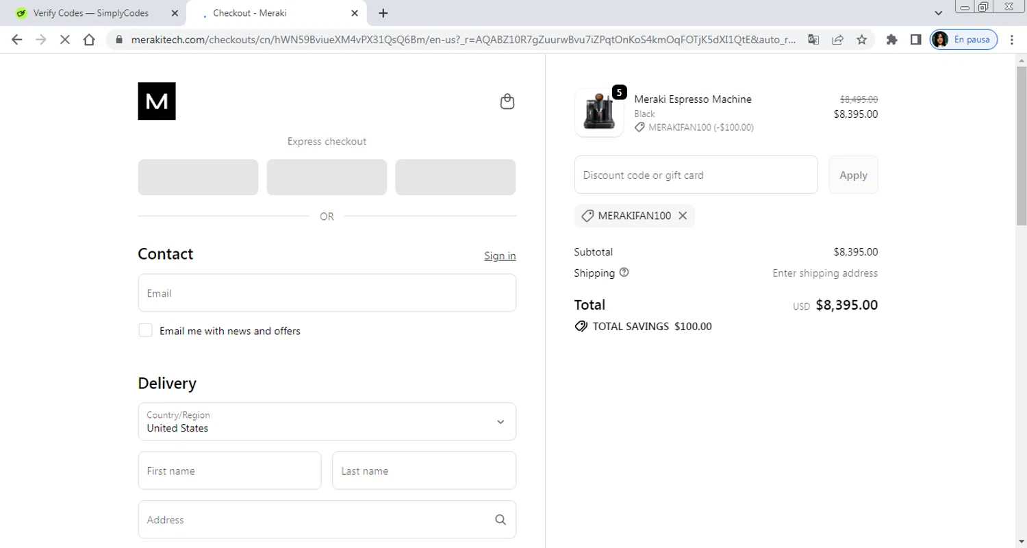
Task: Click the first express checkout button
Action: (198, 177)
